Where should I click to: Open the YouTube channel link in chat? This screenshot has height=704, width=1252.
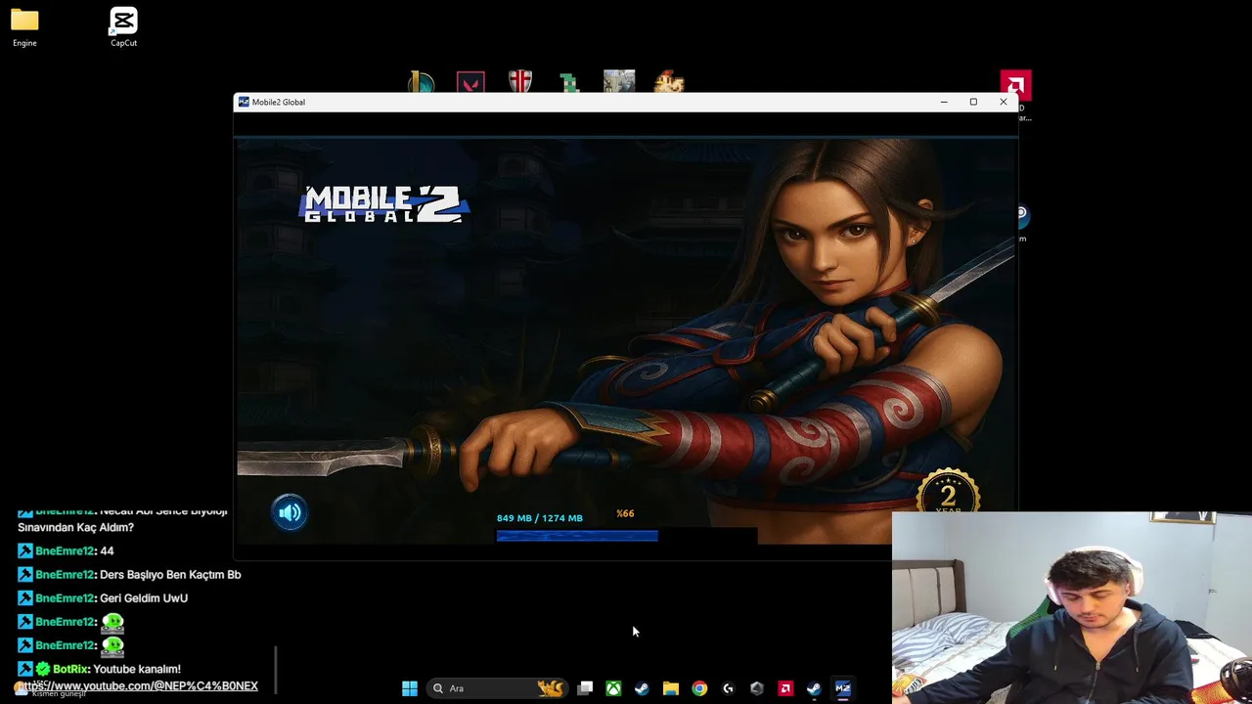click(138, 685)
